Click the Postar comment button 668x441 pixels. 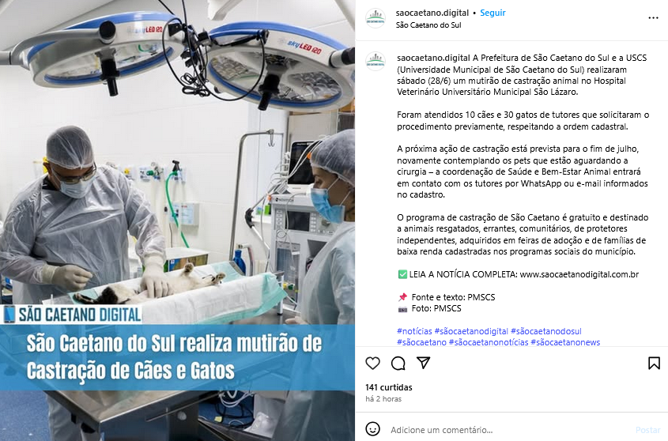point(647,430)
